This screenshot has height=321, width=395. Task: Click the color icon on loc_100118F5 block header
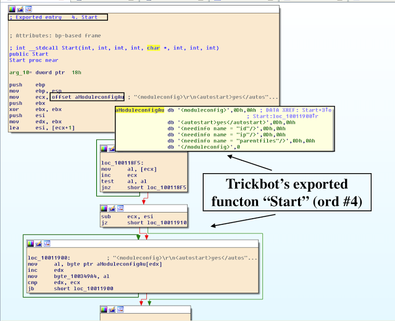click(104, 148)
